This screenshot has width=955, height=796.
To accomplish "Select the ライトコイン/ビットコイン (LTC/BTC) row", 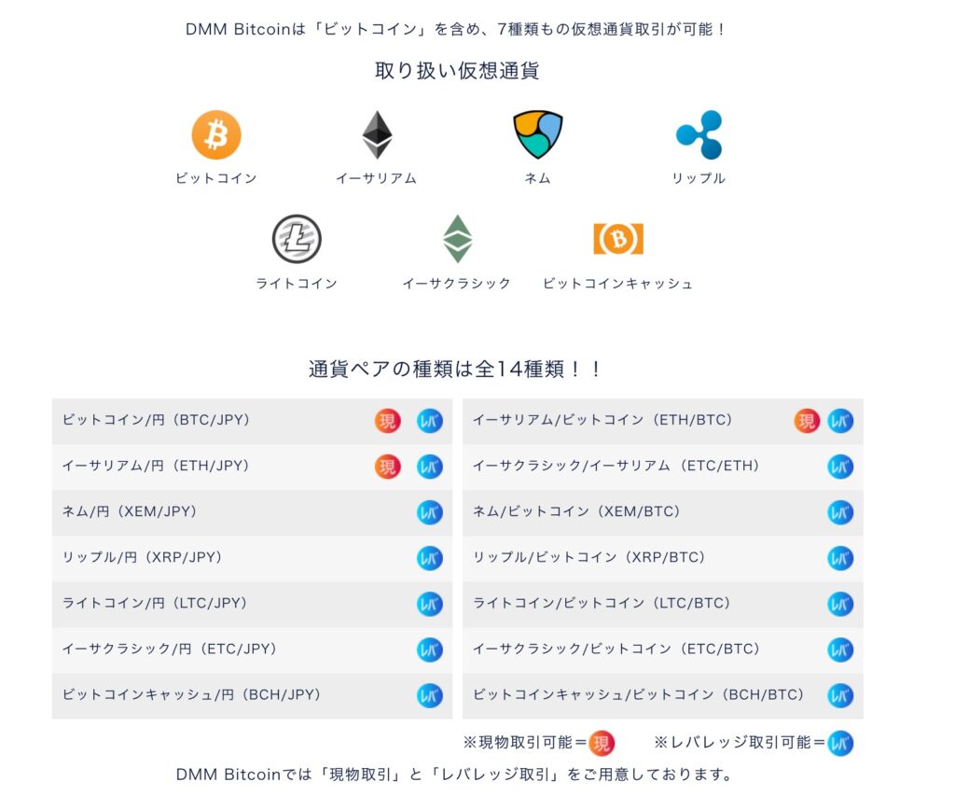I will 662,604.
